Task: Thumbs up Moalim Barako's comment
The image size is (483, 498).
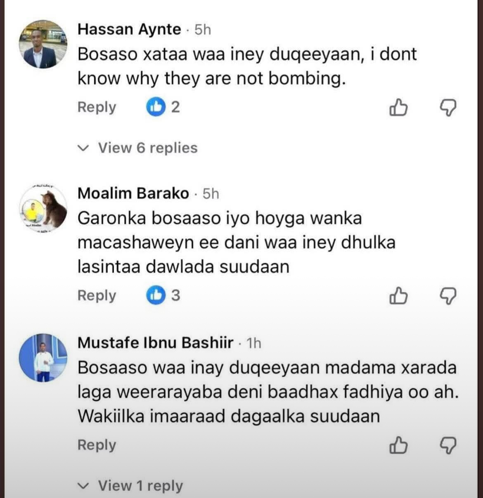Action: click(x=398, y=296)
